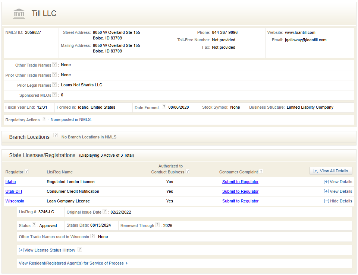Click the State Licenses/Registrations heading
The image size is (358, 275).
point(42,155)
